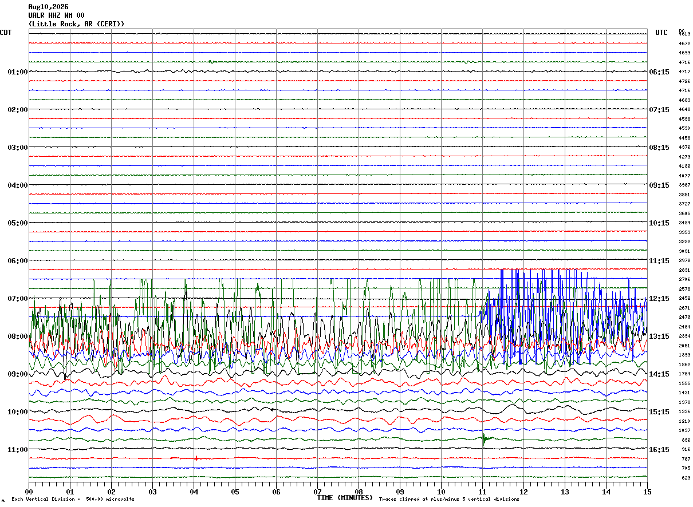Click the 06:15 UTC time label
The height and width of the screenshot is (507, 693).
[x=659, y=72]
